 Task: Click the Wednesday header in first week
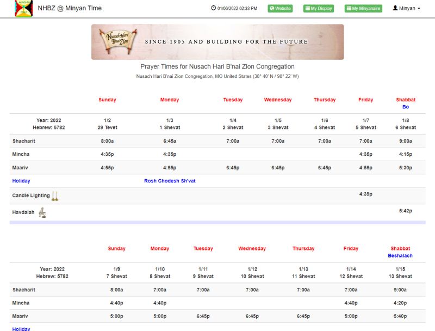[x=278, y=100]
